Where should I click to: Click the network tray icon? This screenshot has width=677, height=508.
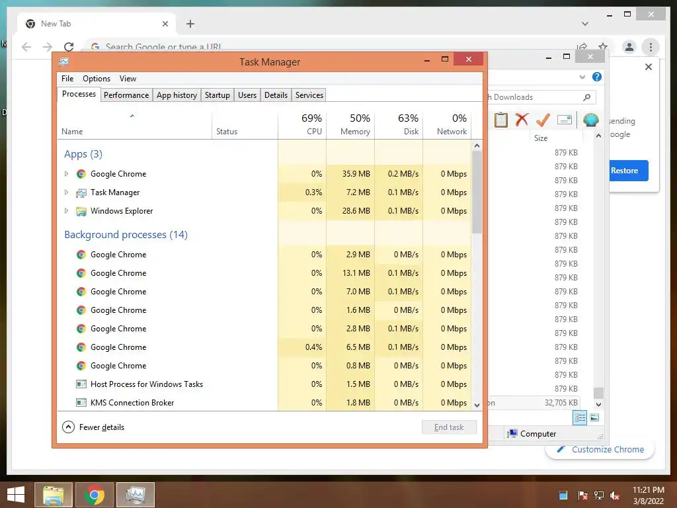[599, 495]
